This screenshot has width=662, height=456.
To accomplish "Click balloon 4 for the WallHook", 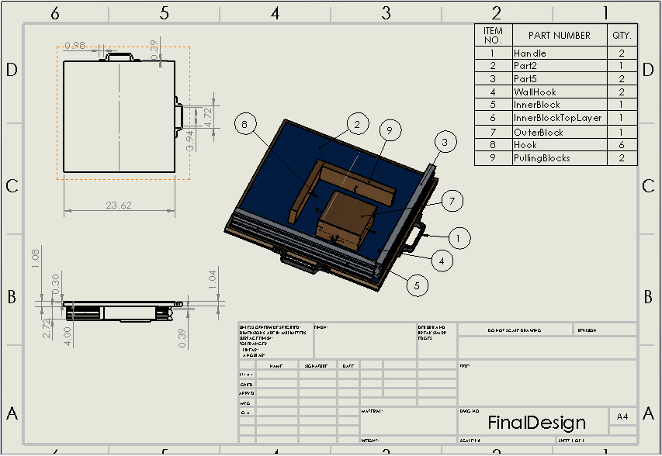I will 442,261.
